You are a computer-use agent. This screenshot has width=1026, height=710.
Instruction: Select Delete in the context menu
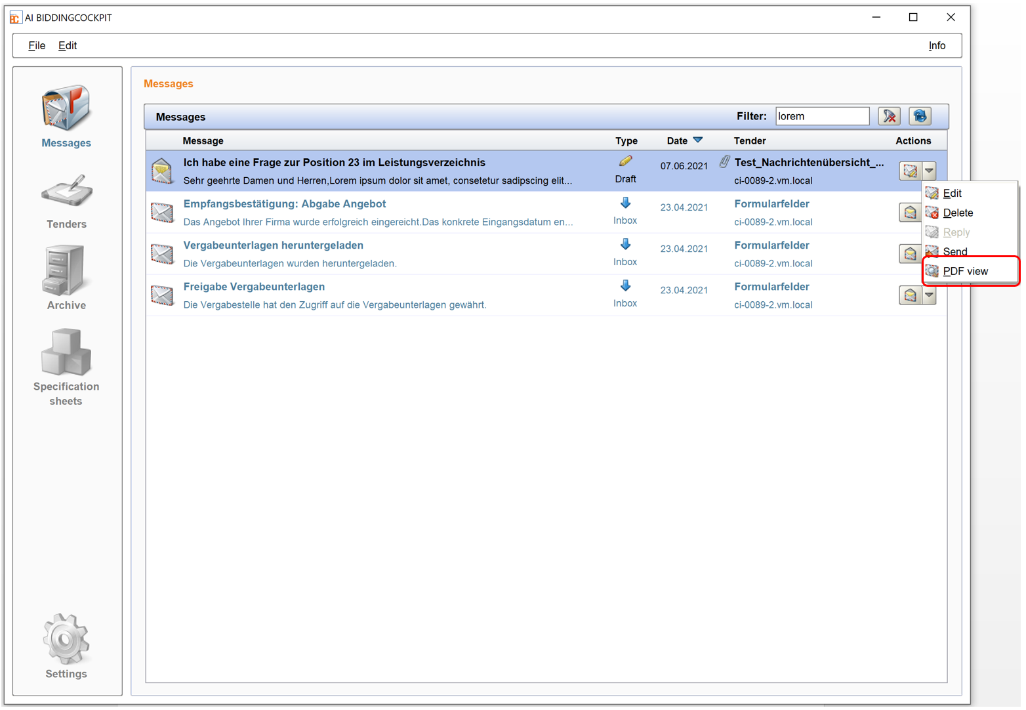(958, 213)
